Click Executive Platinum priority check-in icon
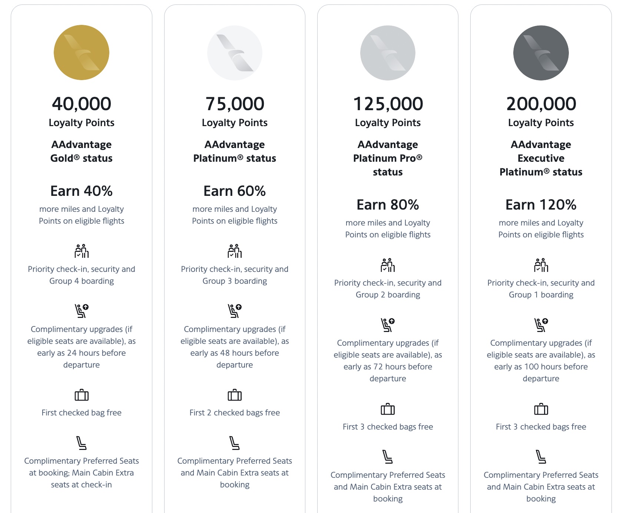The image size is (620, 513). [x=541, y=265]
